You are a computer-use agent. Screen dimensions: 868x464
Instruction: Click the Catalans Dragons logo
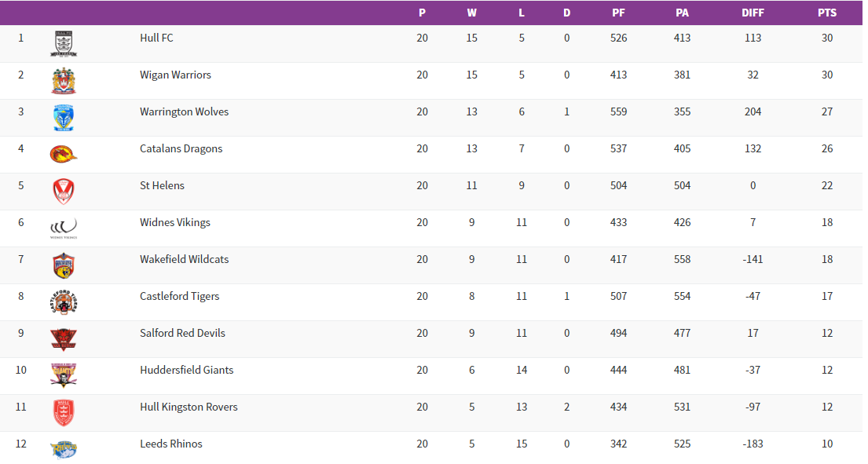pyautogui.click(x=64, y=155)
